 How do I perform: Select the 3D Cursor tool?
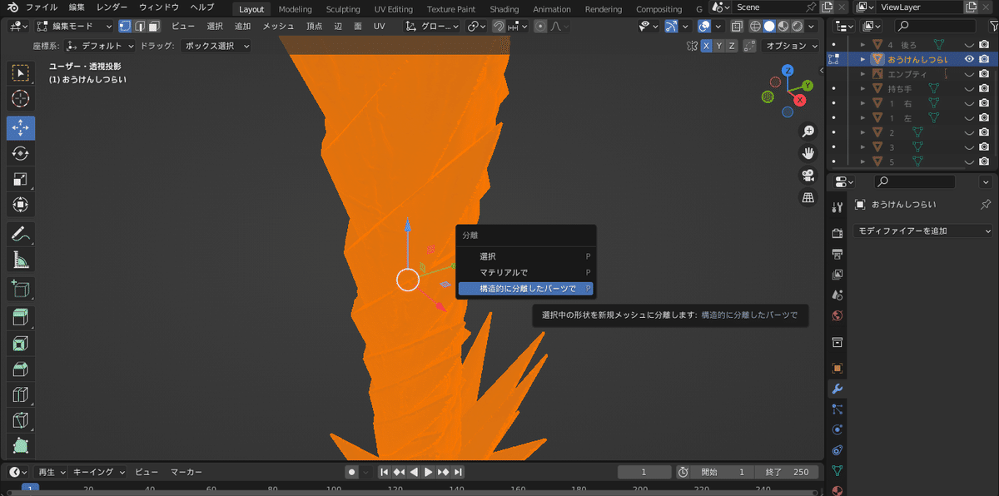pyautogui.click(x=21, y=99)
